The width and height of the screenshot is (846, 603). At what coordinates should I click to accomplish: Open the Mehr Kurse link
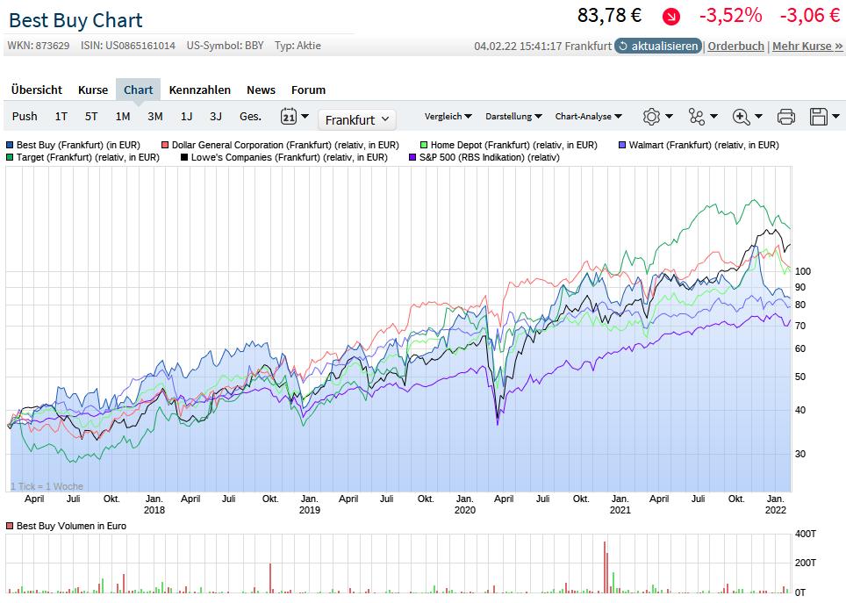(807, 46)
